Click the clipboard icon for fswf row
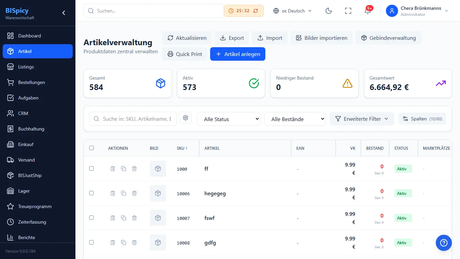Image resolution: width=460 pixels, height=259 pixels. 113,218
